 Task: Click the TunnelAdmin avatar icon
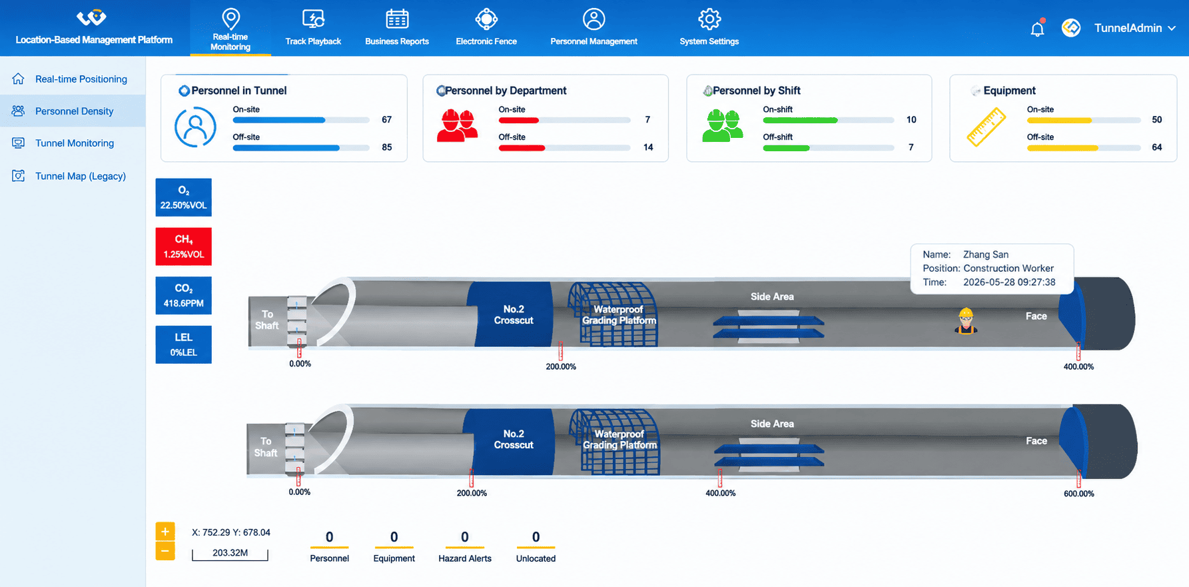pyautogui.click(x=1071, y=28)
